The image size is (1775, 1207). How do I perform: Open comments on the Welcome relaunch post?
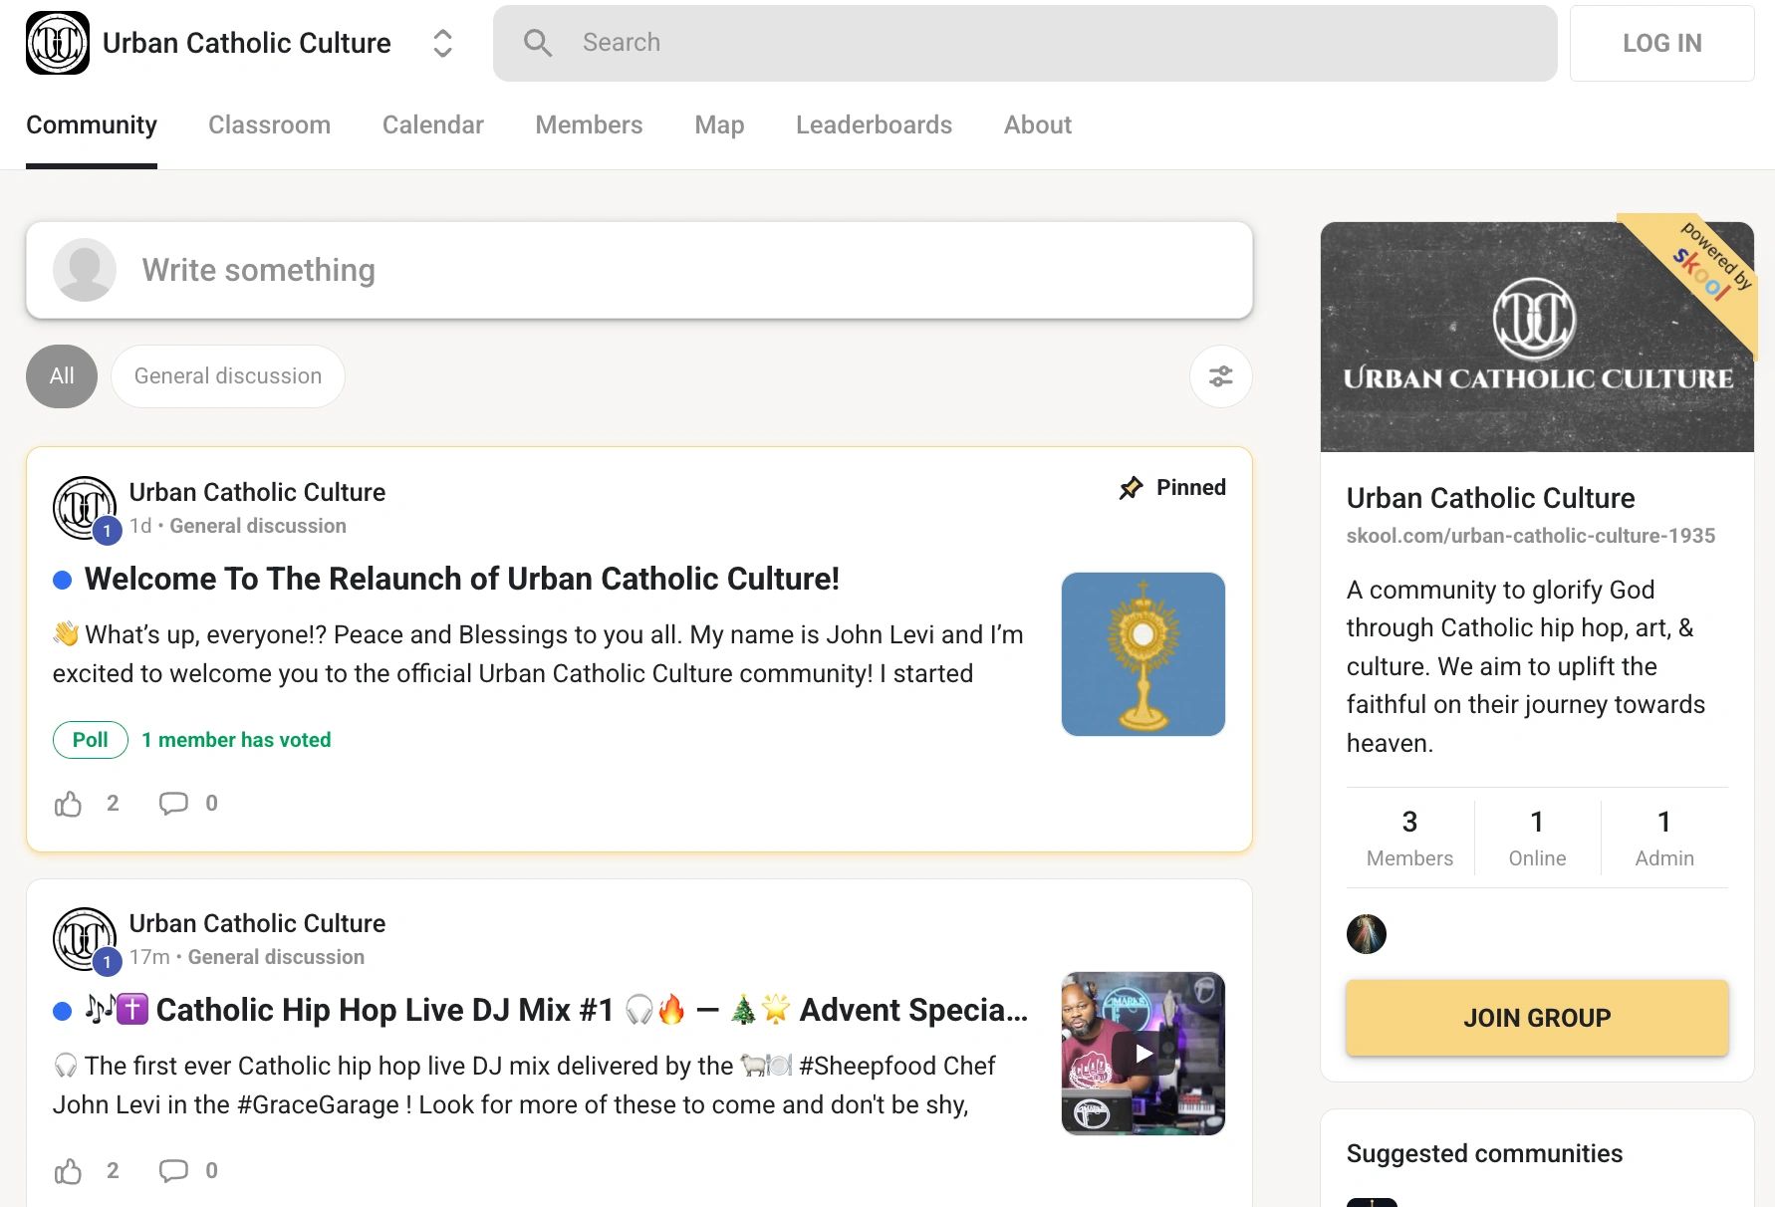173,804
